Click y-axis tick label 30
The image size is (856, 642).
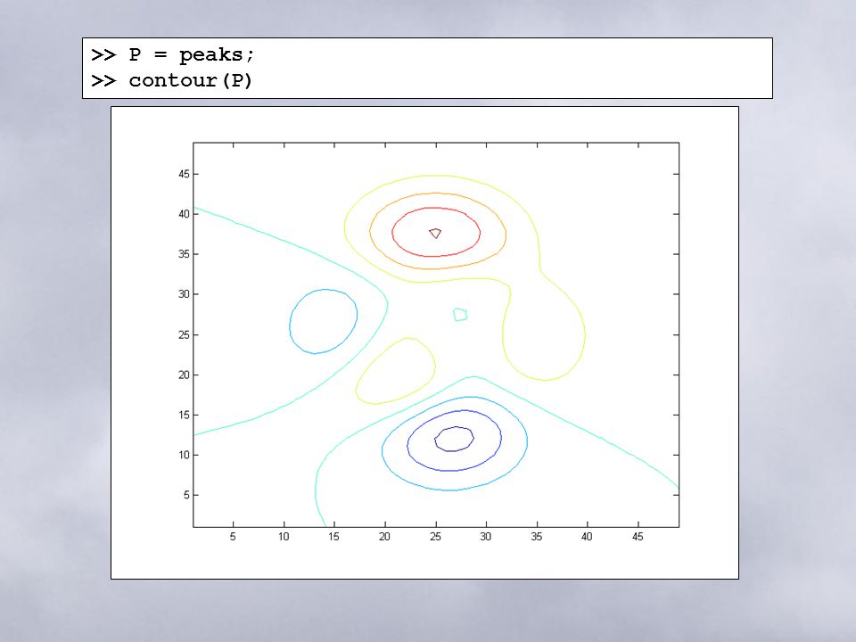(184, 294)
